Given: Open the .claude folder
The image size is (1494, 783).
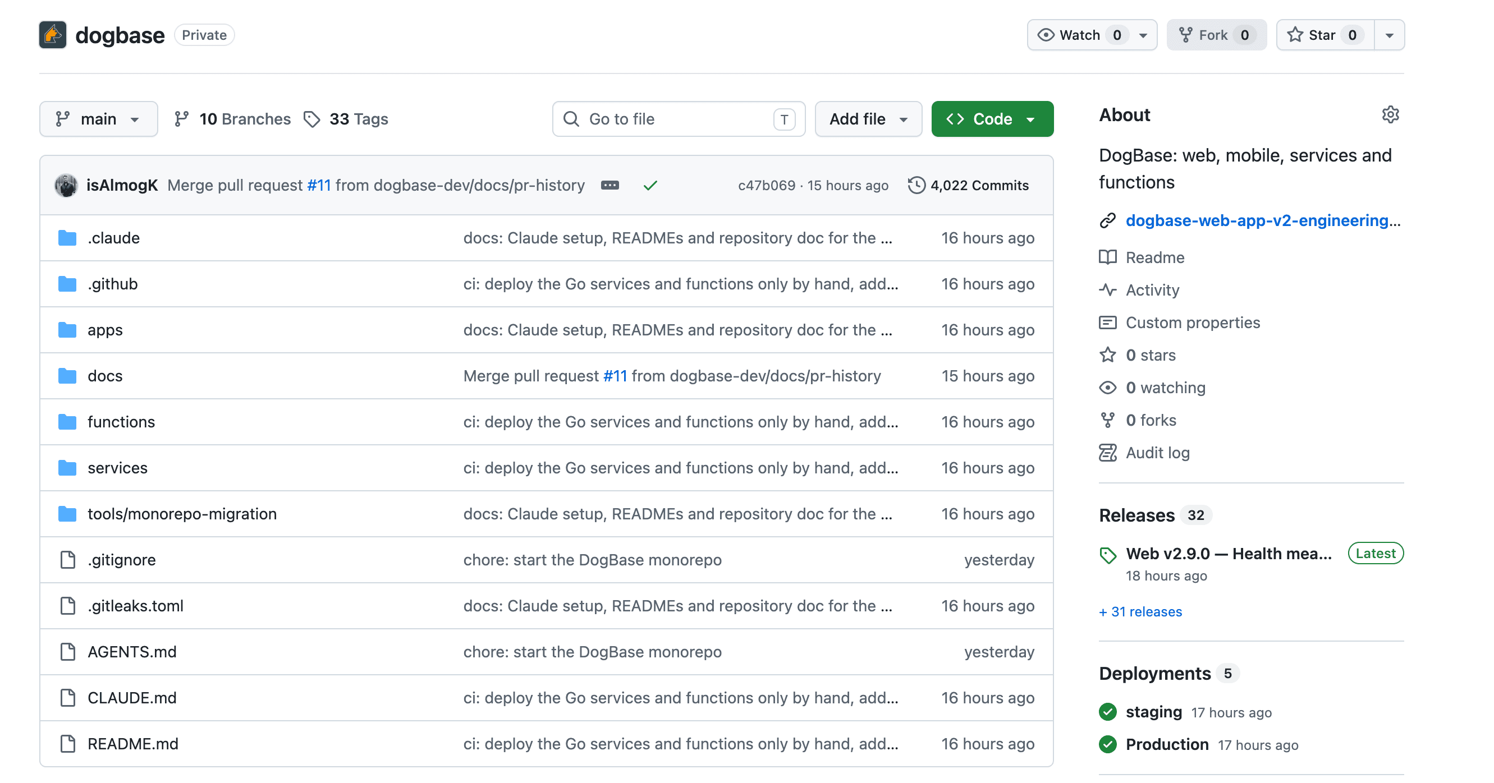Looking at the screenshot, I should tap(113, 238).
